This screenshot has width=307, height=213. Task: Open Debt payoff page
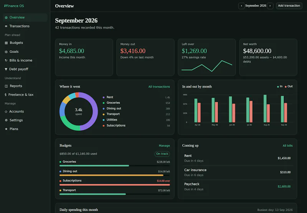coord(25,69)
